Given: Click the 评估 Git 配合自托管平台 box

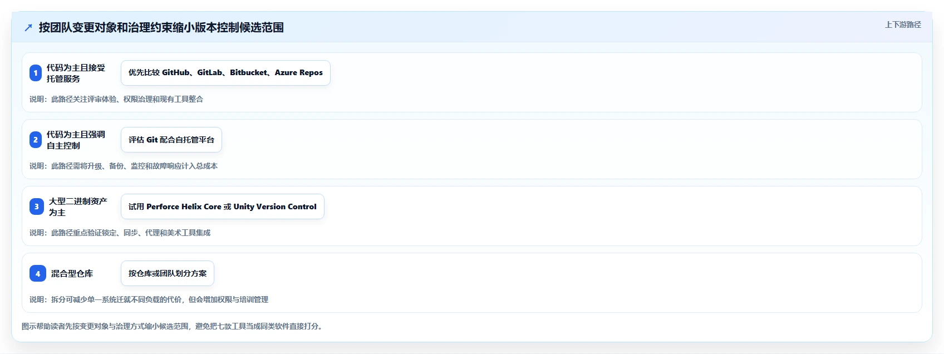Looking at the screenshot, I should pyautogui.click(x=171, y=140).
